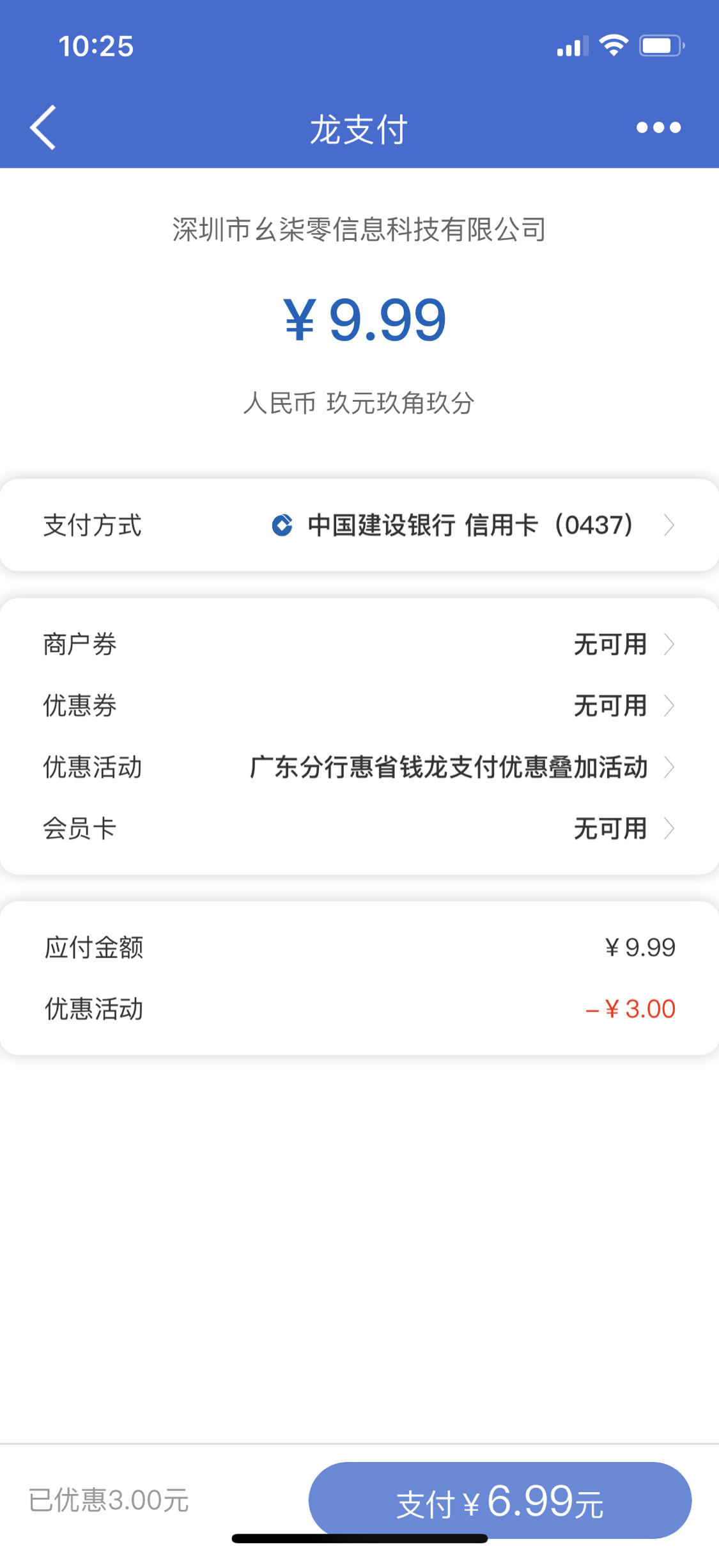Tap the 商户券 无可用 label
This screenshot has height=1558, width=719.
[610, 644]
